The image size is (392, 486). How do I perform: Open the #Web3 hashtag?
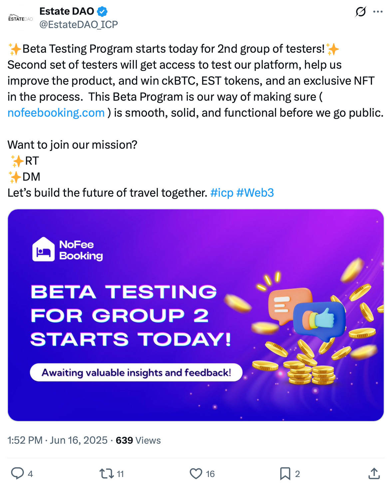pos(256,192)
